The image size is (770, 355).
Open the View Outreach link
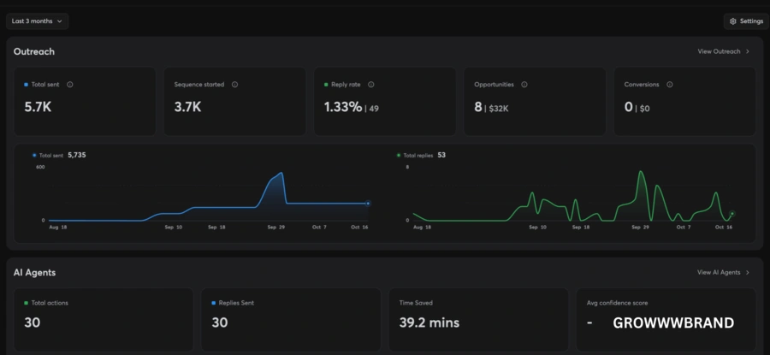tap(723, 51)
